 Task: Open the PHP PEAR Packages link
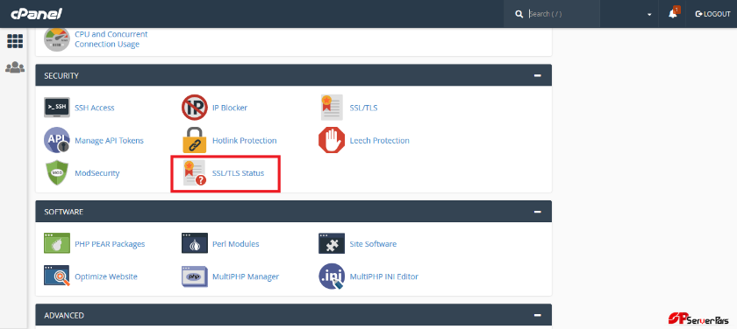click(110, 244)
